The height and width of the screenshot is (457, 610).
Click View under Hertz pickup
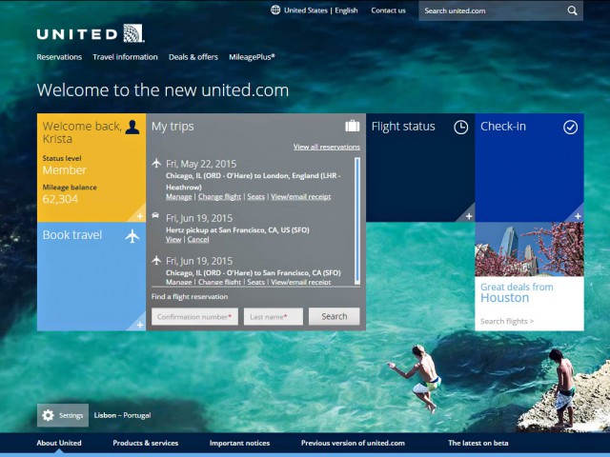tap(173, 239)
